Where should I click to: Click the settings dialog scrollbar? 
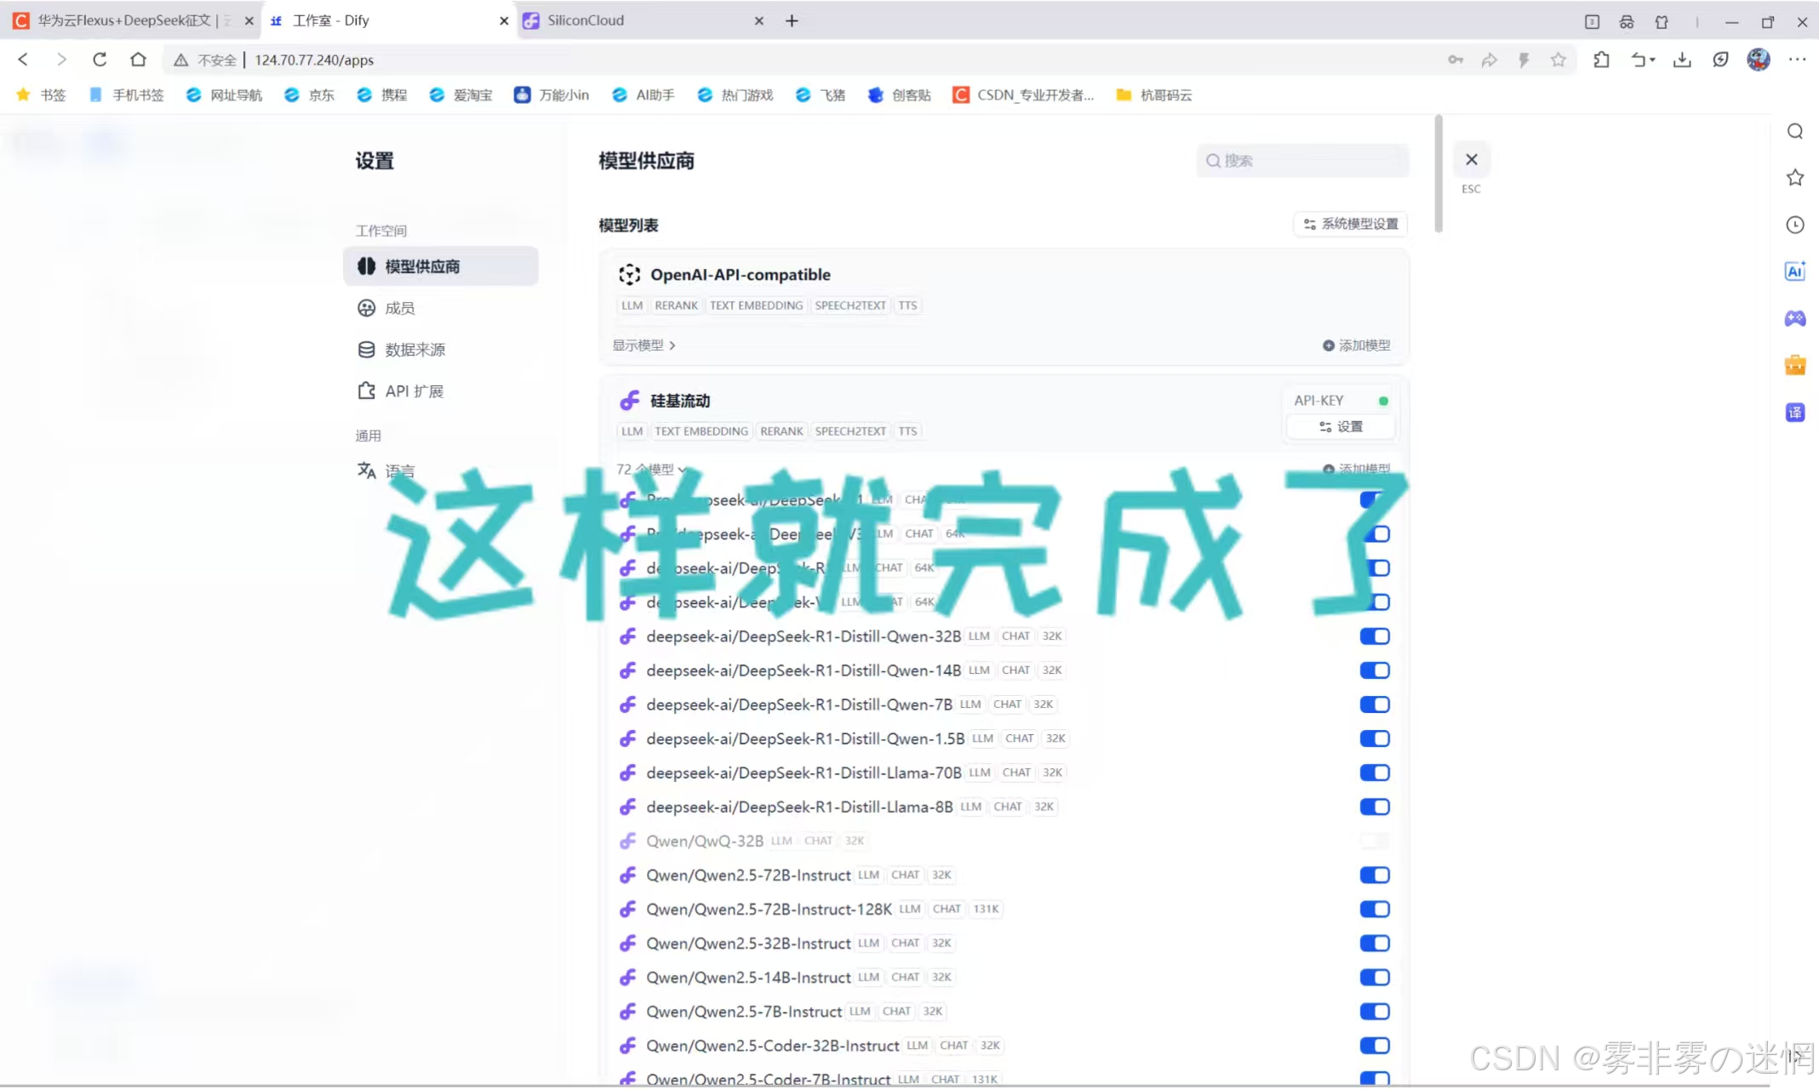click(x=1439, y=174)
